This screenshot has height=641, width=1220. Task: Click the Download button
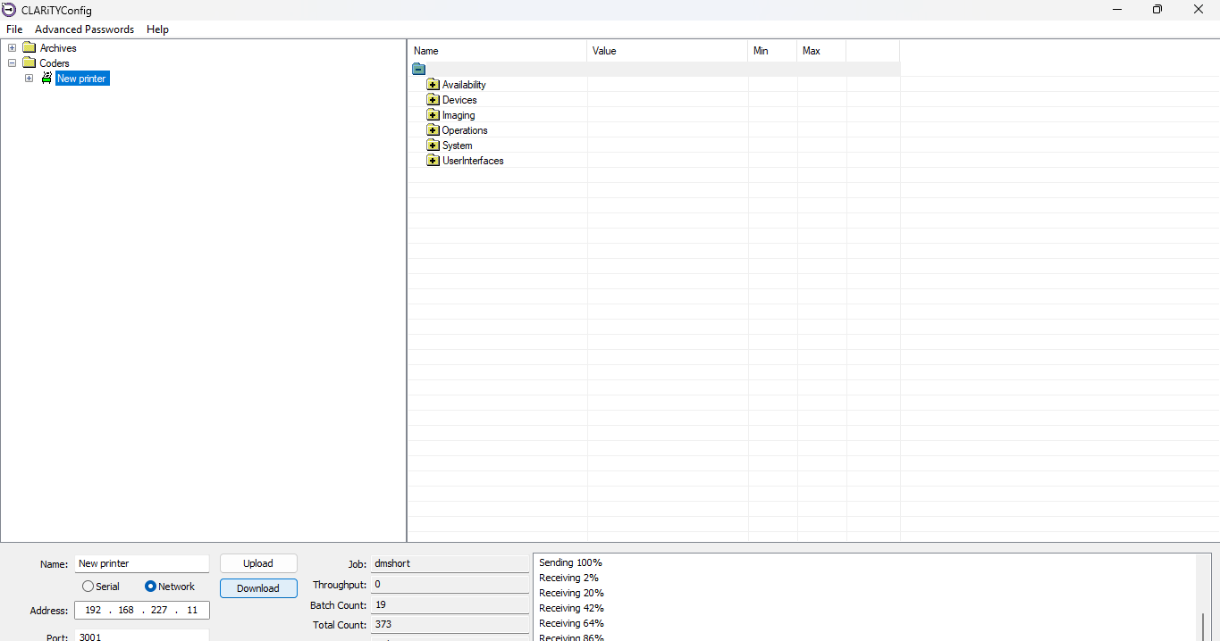pyautogui.click(x=258, y=588)
